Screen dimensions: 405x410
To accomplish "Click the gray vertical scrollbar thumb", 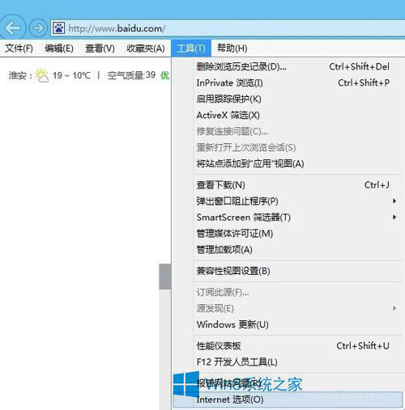I will pyautogui.click(x=165, y=277).
